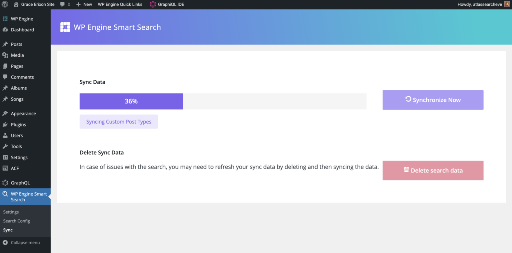Image resolution: width=512 pixels, height=253 pixels.
Task: Collapse the admin sidebar menu
Action: (21, 243)
